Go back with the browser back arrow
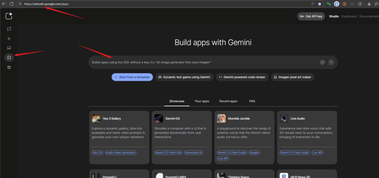The image size is (379, 178). (x=4, y=4)
